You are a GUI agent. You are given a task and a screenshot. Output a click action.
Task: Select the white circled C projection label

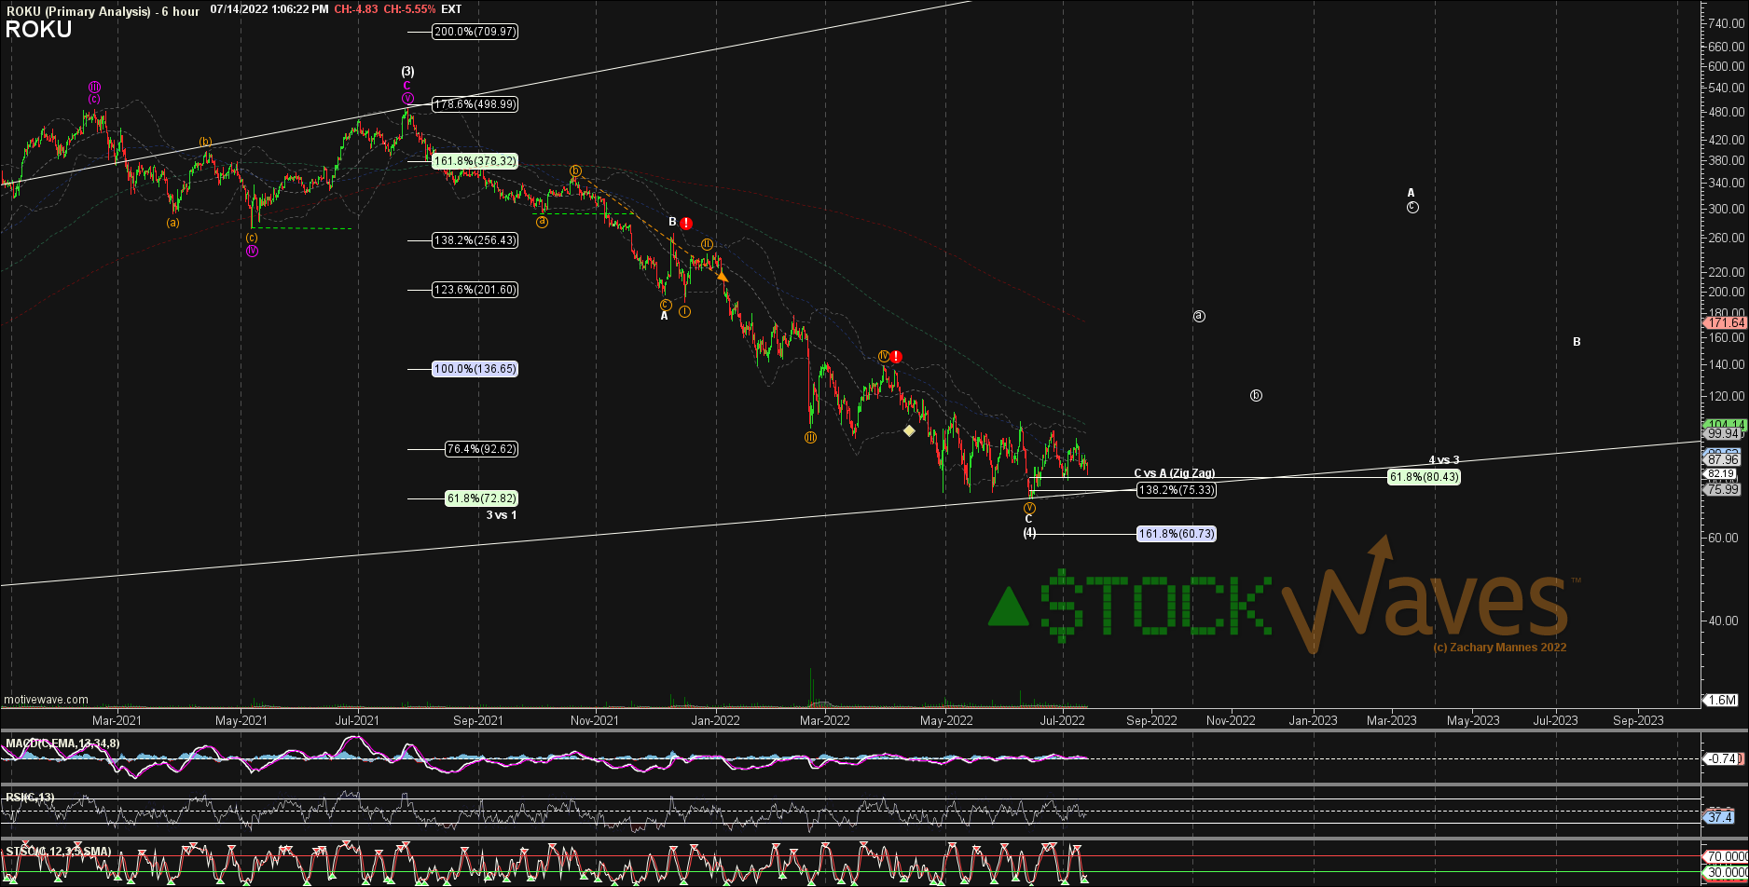[x=1412, y=207]
